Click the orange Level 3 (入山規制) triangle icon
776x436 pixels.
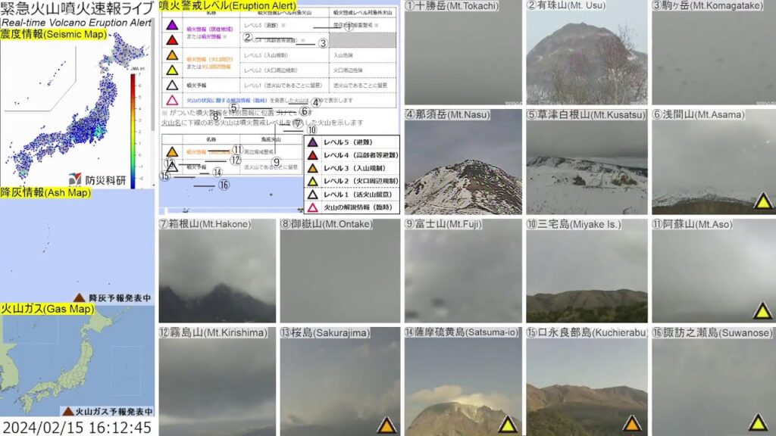[x=314, y=168]
